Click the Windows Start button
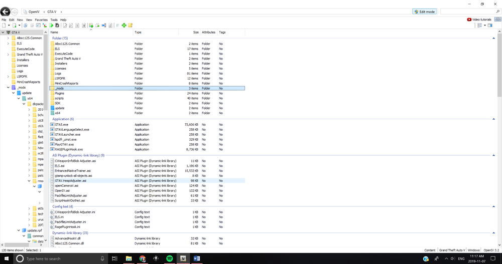This screenshot has width=502, height=264. point(7,258)
